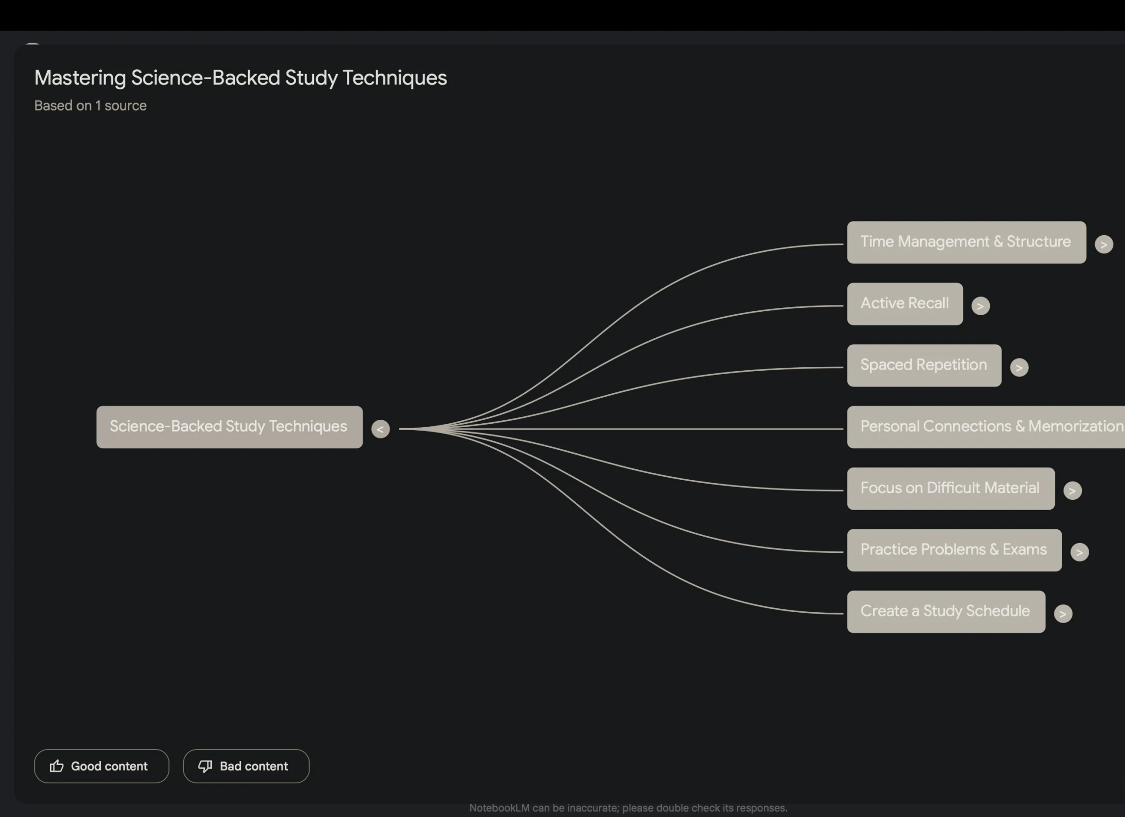Select the Time Management & Structure node
Screen dimensions: 1125x817
point(966,243)
